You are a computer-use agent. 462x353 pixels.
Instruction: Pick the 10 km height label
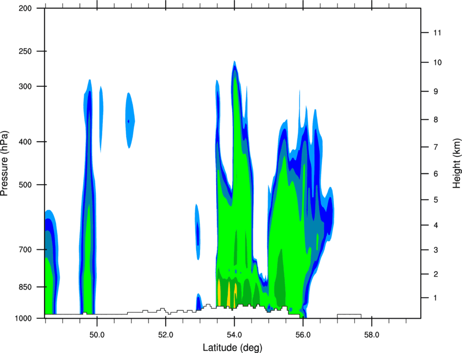438,62
